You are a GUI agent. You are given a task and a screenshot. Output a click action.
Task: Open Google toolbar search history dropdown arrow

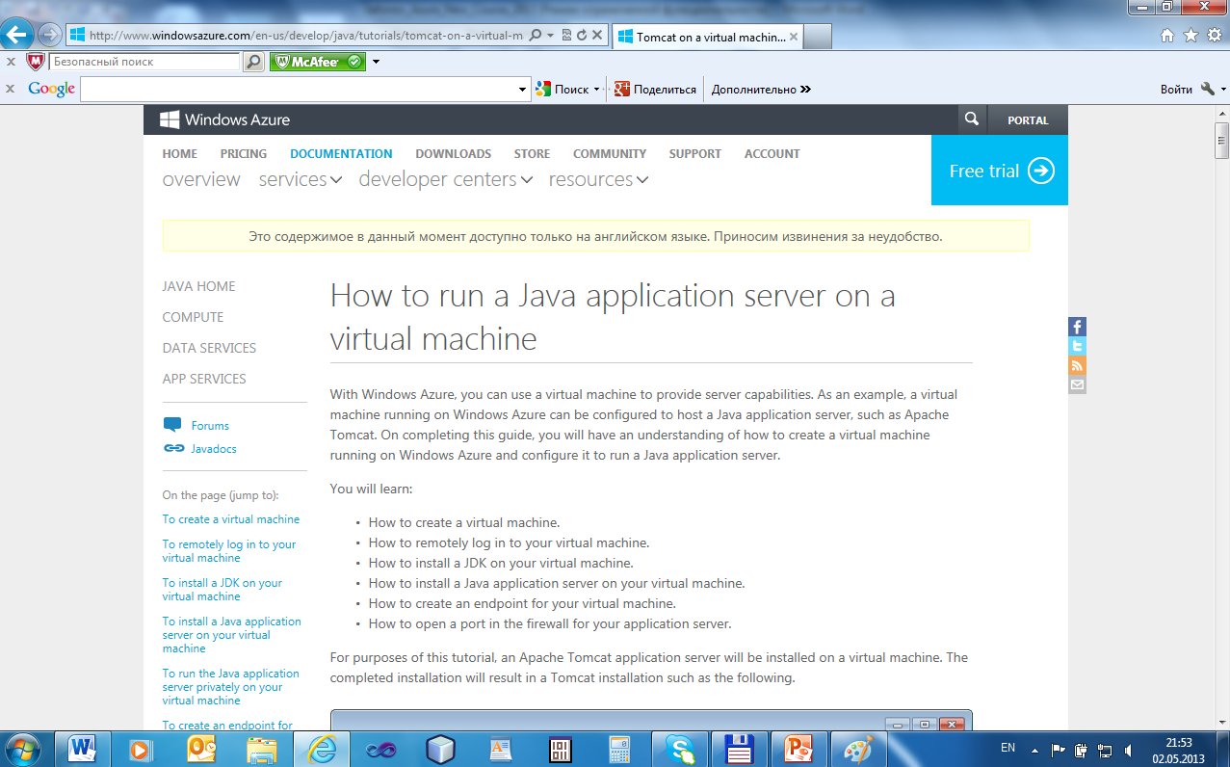524,90
